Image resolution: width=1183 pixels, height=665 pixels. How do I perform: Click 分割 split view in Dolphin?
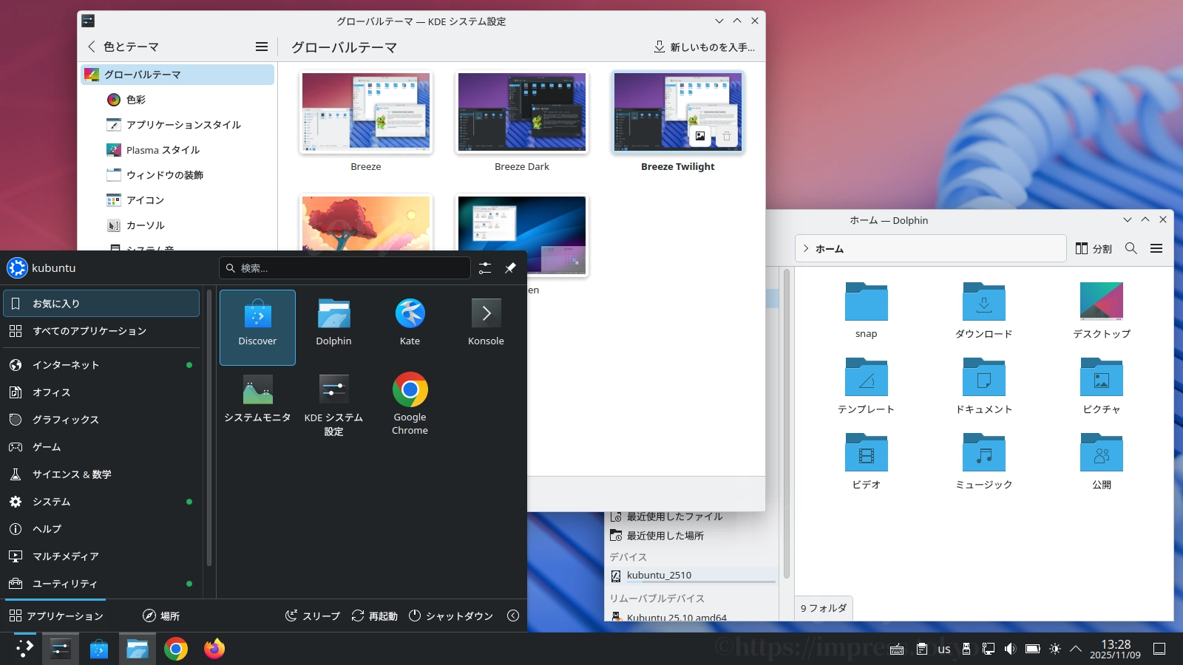tap(1094, 249)
